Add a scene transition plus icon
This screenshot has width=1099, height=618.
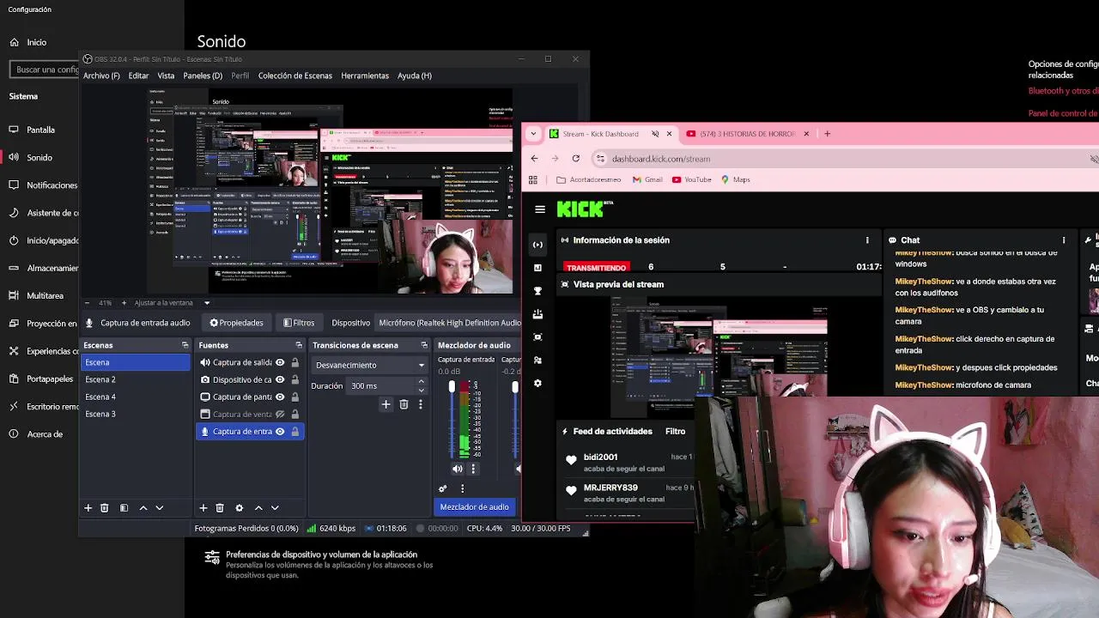tap(386, 404)
